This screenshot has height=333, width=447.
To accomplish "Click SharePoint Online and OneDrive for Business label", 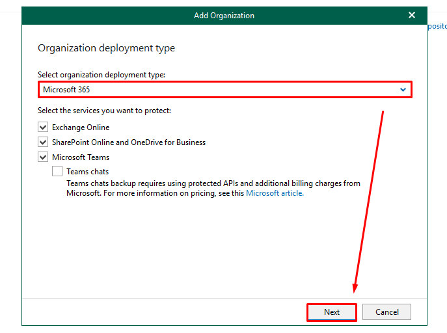I will coord(129,142).
